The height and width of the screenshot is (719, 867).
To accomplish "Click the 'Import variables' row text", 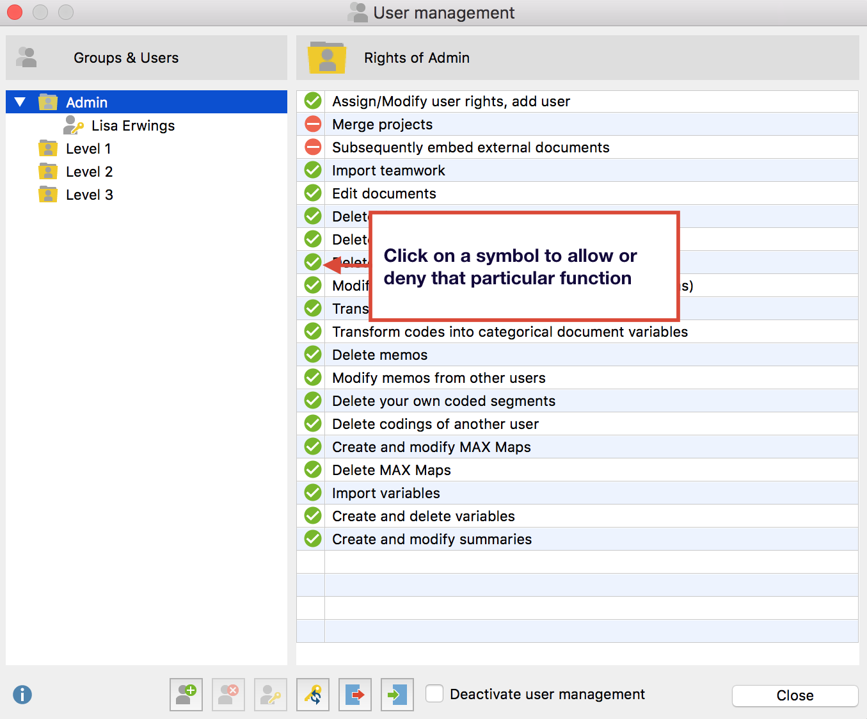I will pyautogui.click(x=386, y=493).
